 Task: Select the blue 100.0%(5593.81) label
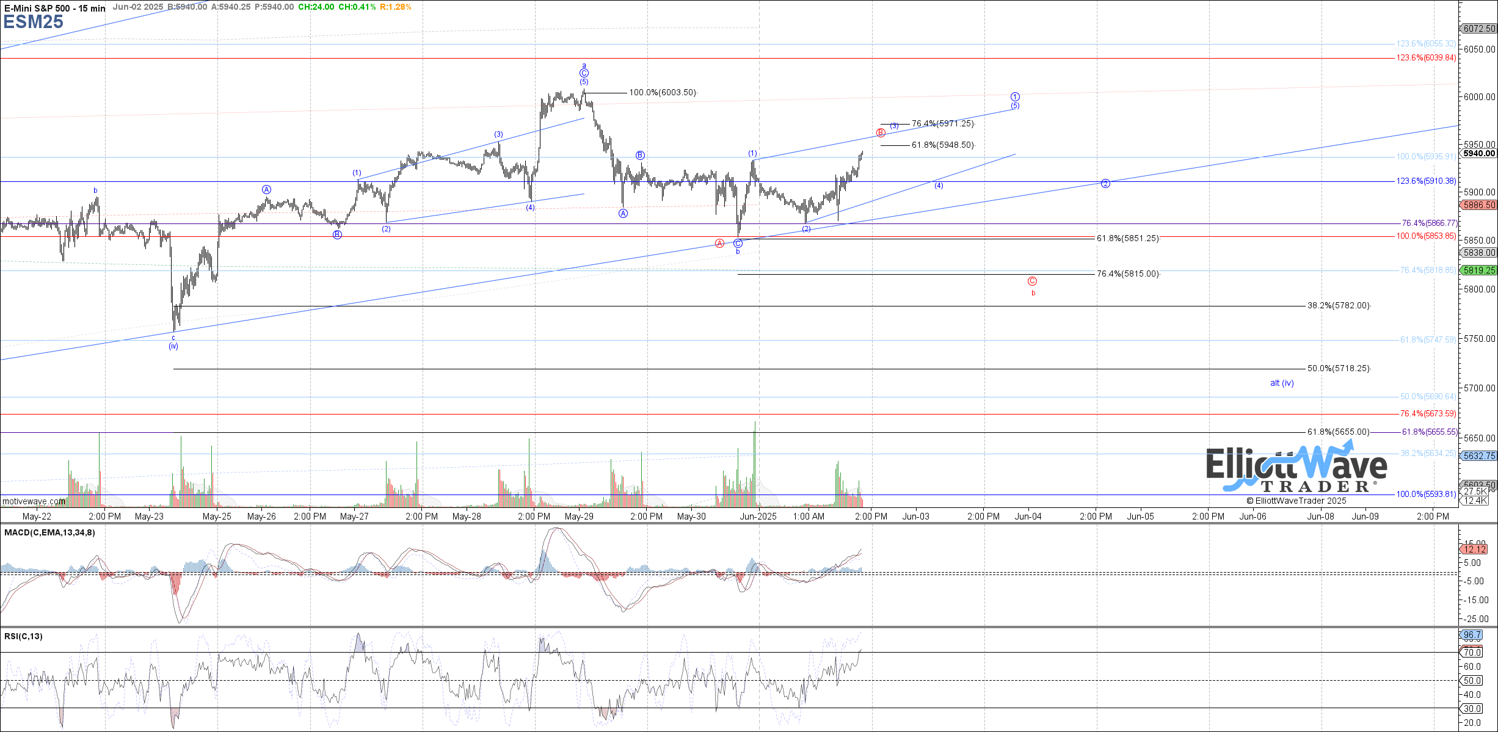point(1427,495)
